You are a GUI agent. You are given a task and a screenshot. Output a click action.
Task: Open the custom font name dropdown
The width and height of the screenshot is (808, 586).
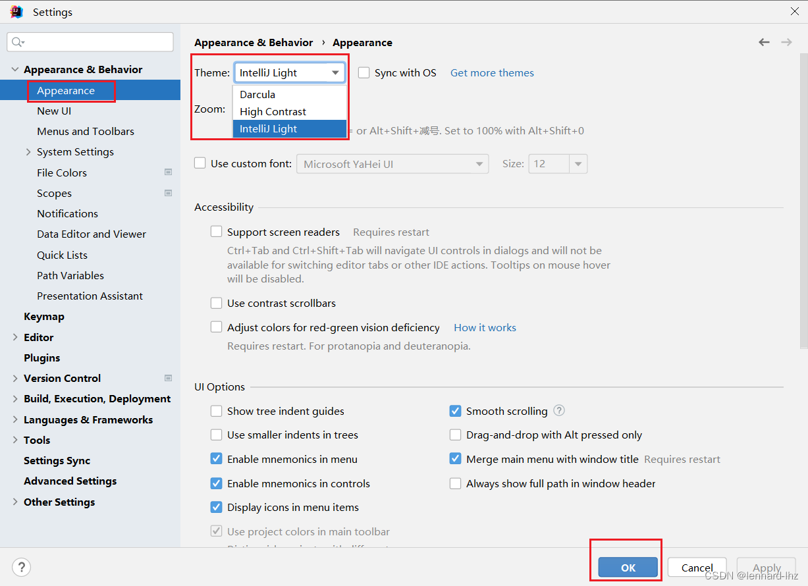[392, 164]
